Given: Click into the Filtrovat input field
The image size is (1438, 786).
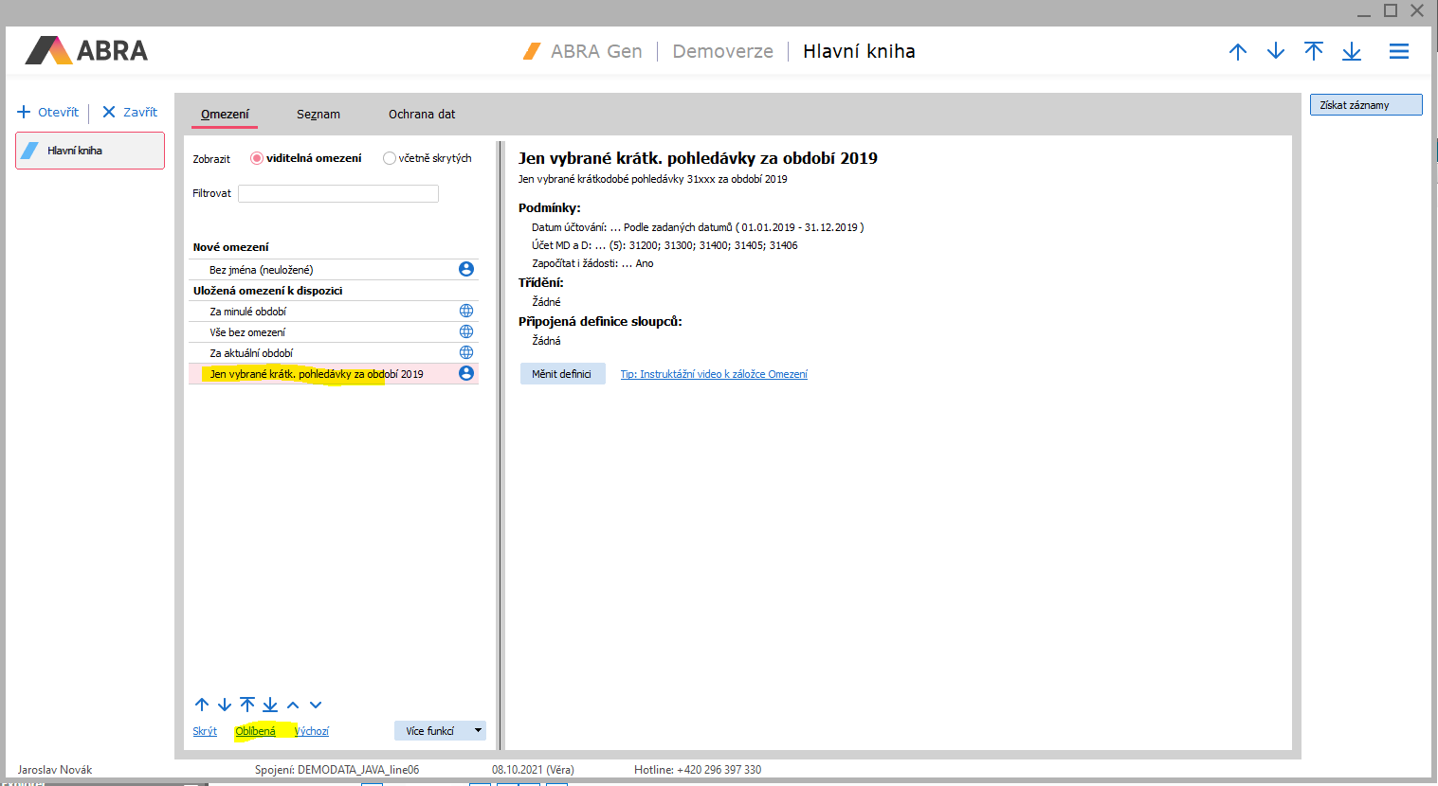Looking at the screenshot, I should coord(337,193).
